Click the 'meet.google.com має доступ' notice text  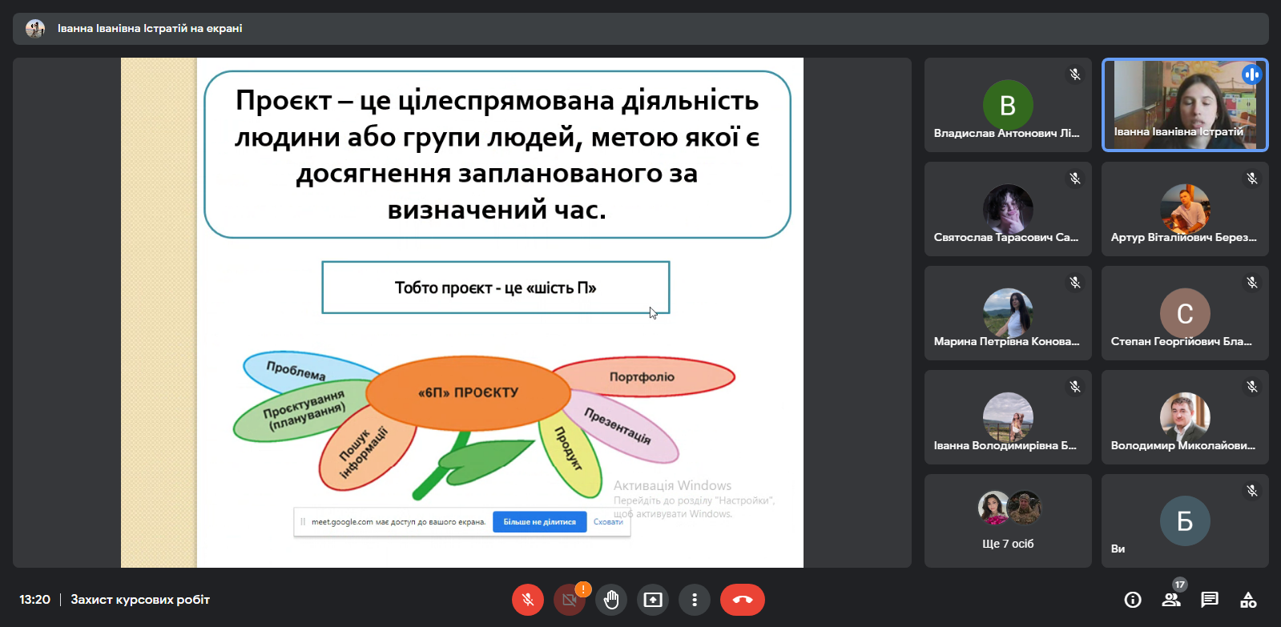click(x=398, y=522)
